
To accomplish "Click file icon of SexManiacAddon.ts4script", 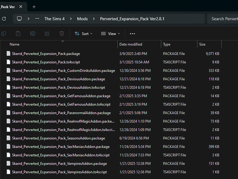I will click(x=8, y=155).
